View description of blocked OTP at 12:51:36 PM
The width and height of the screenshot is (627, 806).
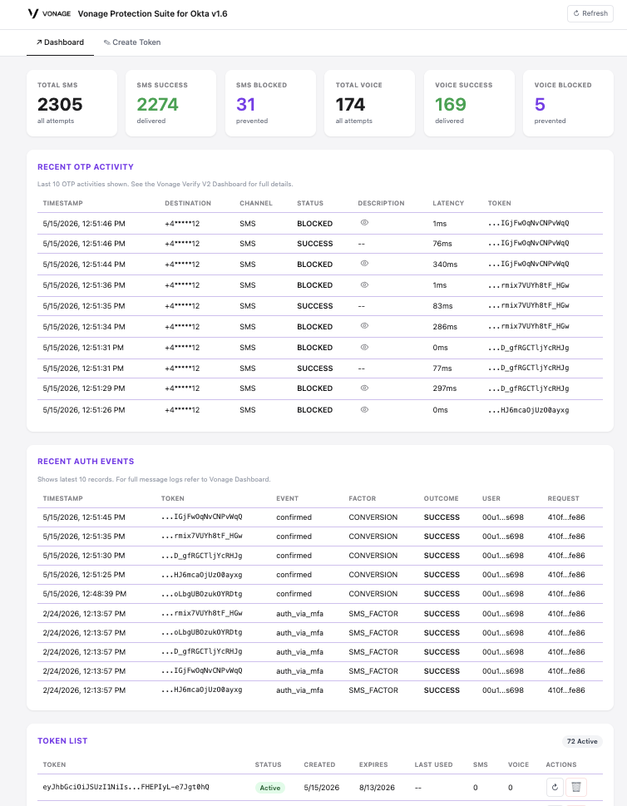tap(364, 284)
